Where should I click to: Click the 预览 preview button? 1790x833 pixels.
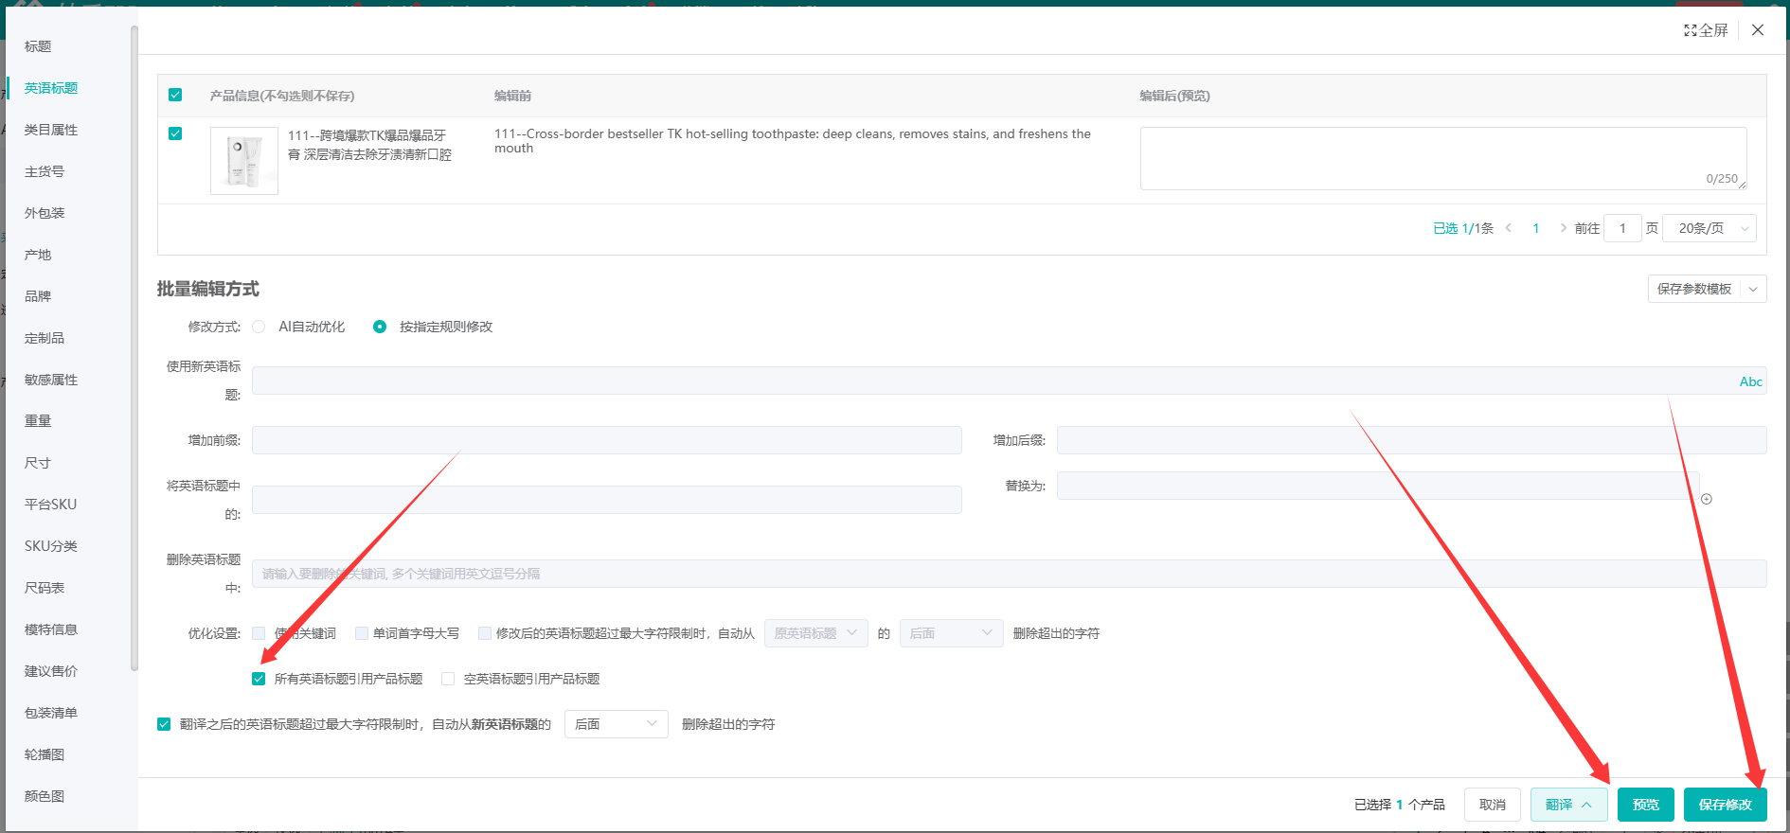coord(1645,805)
